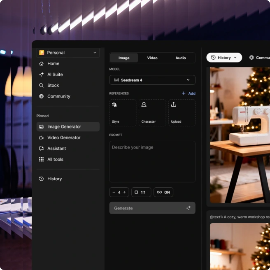Choose the Style reference option

(123, 113)
